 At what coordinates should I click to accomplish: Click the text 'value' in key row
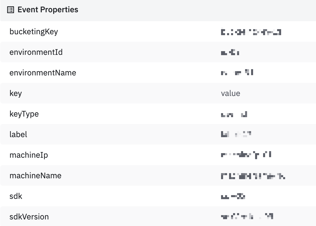click(x=230, y=93)
